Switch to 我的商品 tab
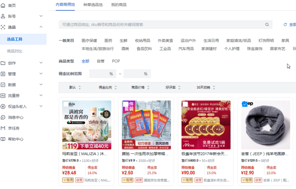The width and height of the screenshot is (296, 189). coord(119,5)
